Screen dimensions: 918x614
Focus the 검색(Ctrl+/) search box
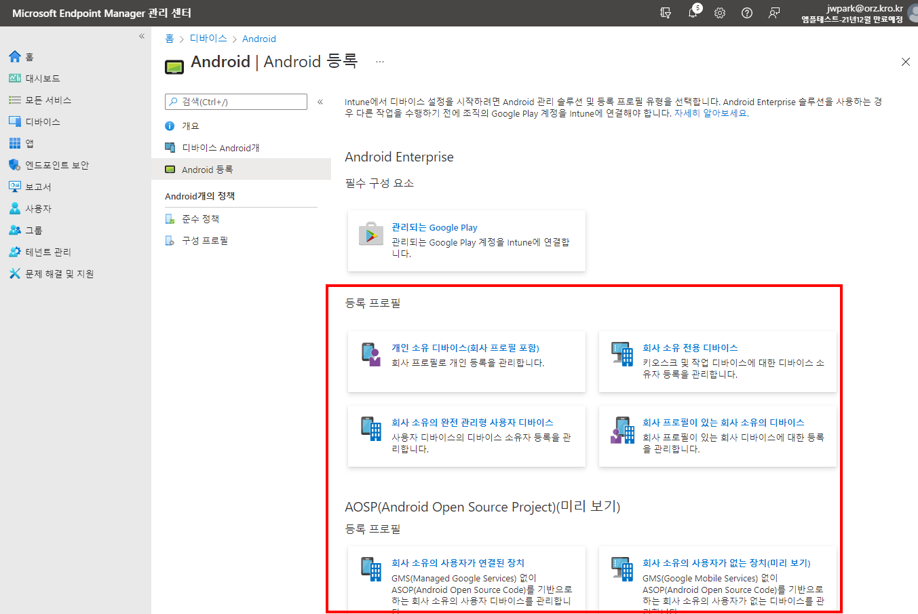(236, 102)
